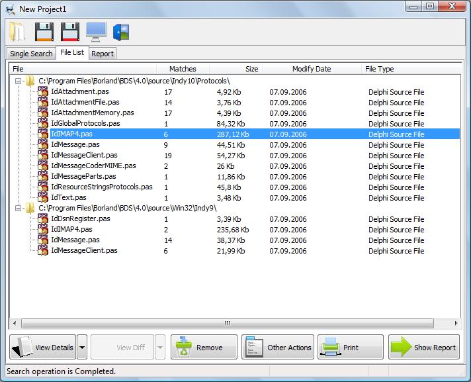471x382 pixels.
Task: Switch to the Single Search tab
Action: click(x=30, y=54)
